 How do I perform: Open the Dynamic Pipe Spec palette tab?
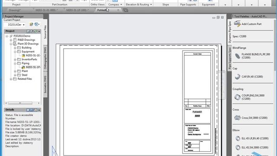(x=230, y=32)
